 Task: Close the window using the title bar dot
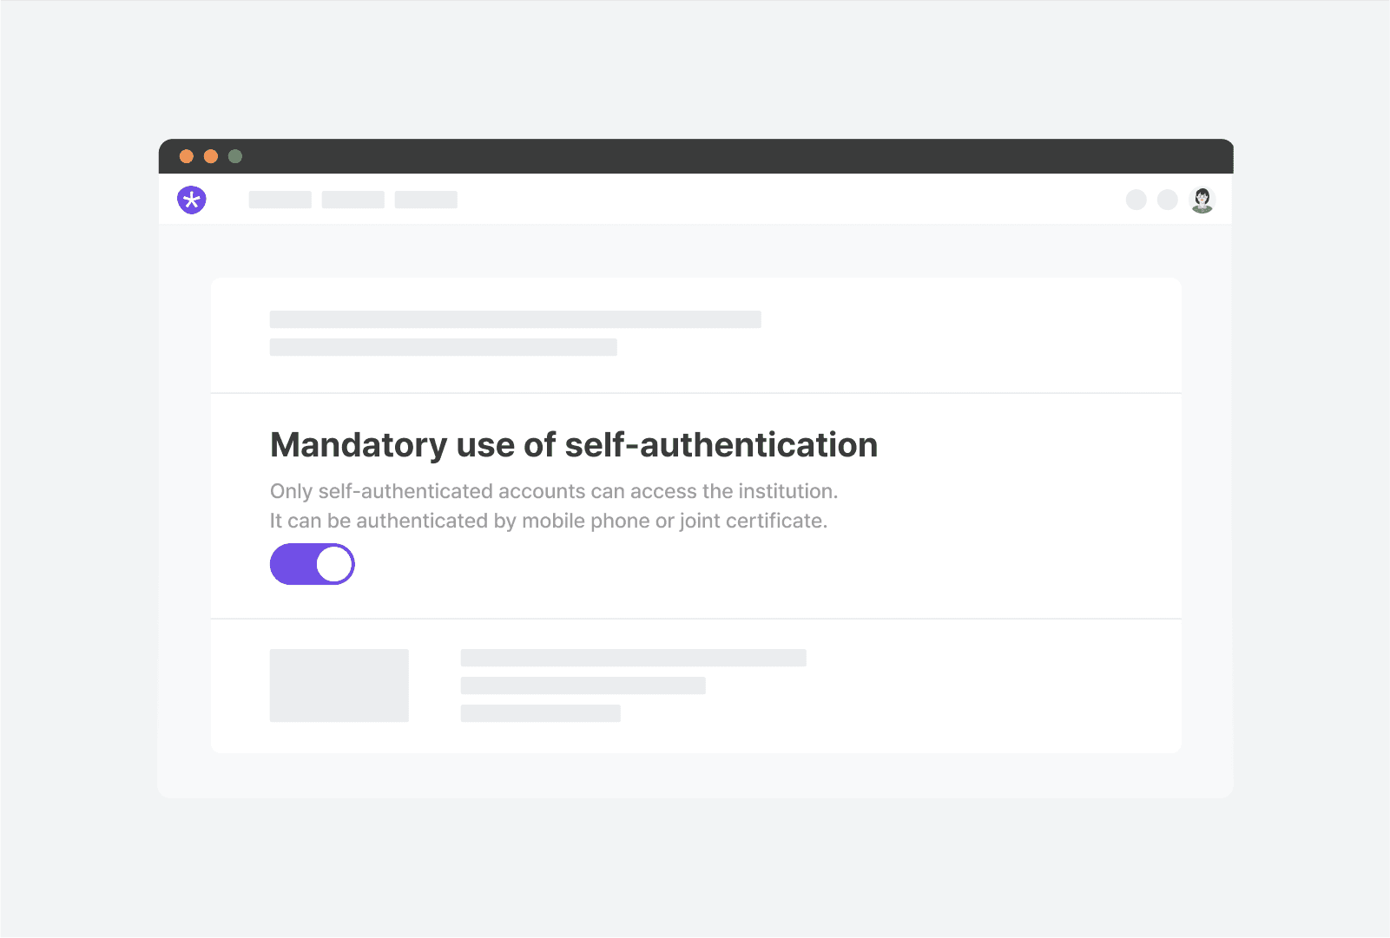187,156
